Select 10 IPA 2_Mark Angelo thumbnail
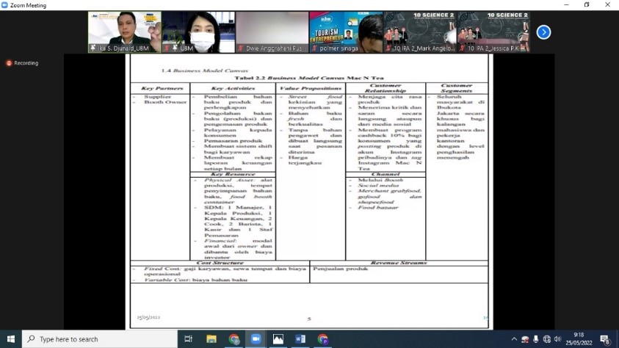The width and height of the screenshot is (619, 348). click(419, 32)
